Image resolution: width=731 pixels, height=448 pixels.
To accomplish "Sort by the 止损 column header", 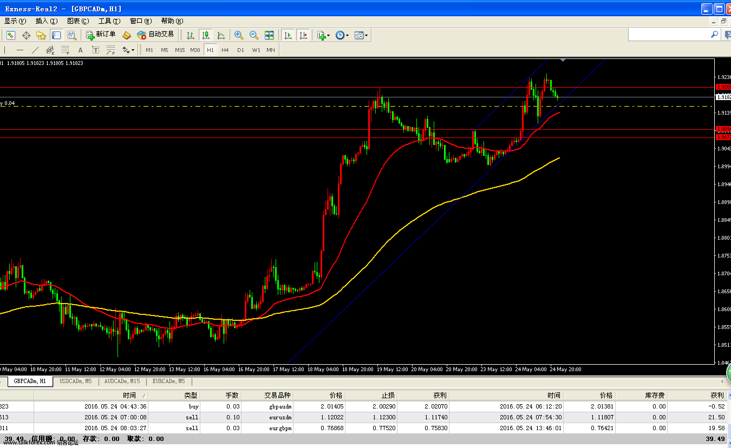I will 371,396.
